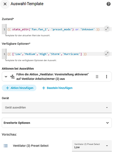The width and height of the screenshot is (113, 152).
Task: Click 'Template für die verfügbaren Optionen' hint
Action: coord(31,60)
